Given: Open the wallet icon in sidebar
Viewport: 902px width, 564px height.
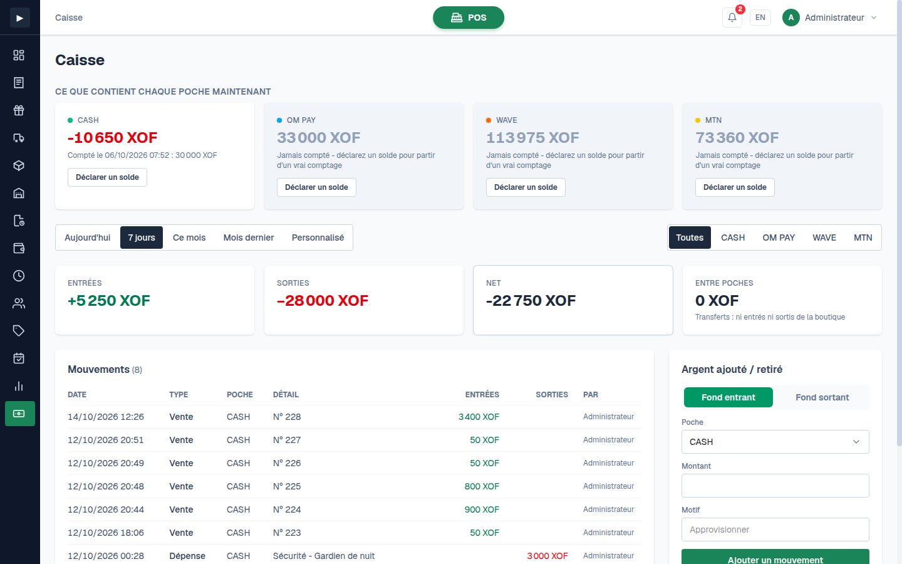Looking at the screenshot, I should (19, 248).
